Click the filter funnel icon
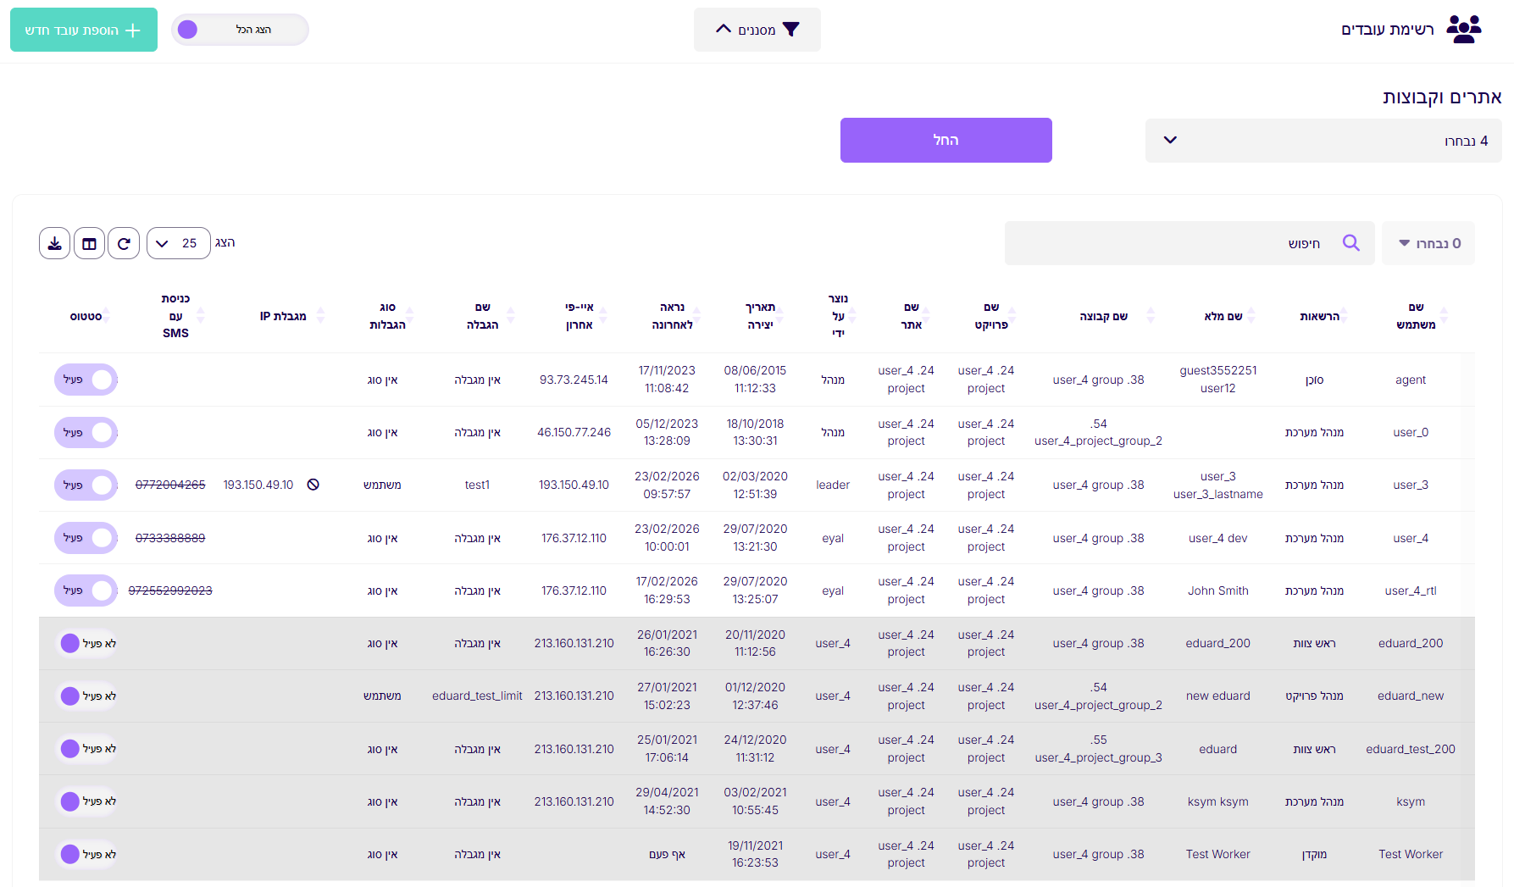This screenshot has width=1514, height=887. [791, 30]
